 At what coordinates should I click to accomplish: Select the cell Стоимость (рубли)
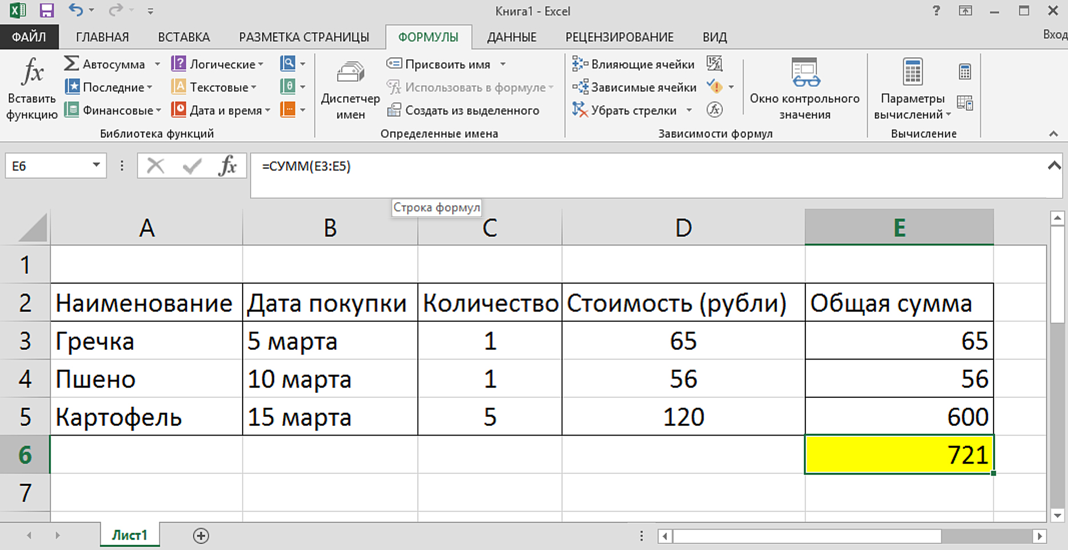[x=683, y=302]
